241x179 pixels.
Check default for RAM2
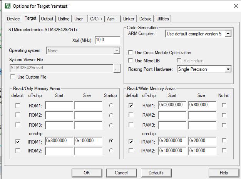[131, 115]
